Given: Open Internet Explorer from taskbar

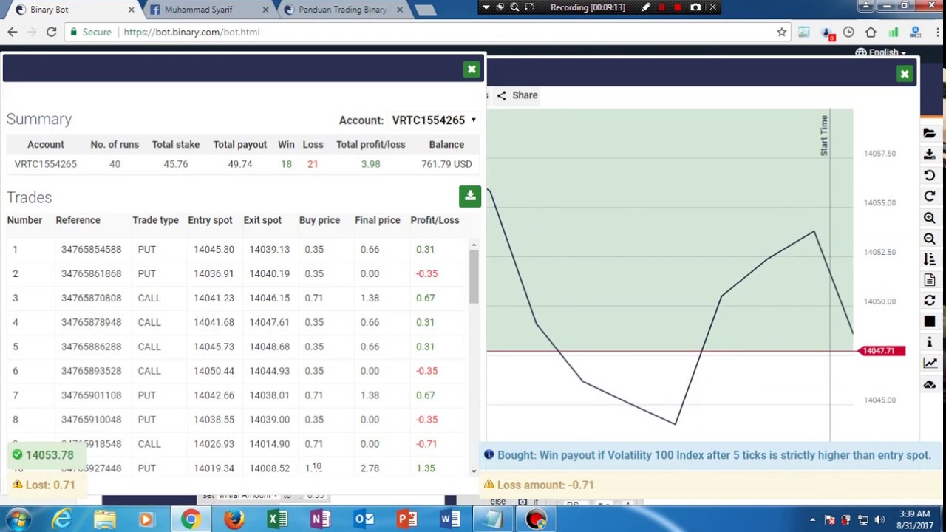Looking at the screenshot, I should (x=62, y=519).
